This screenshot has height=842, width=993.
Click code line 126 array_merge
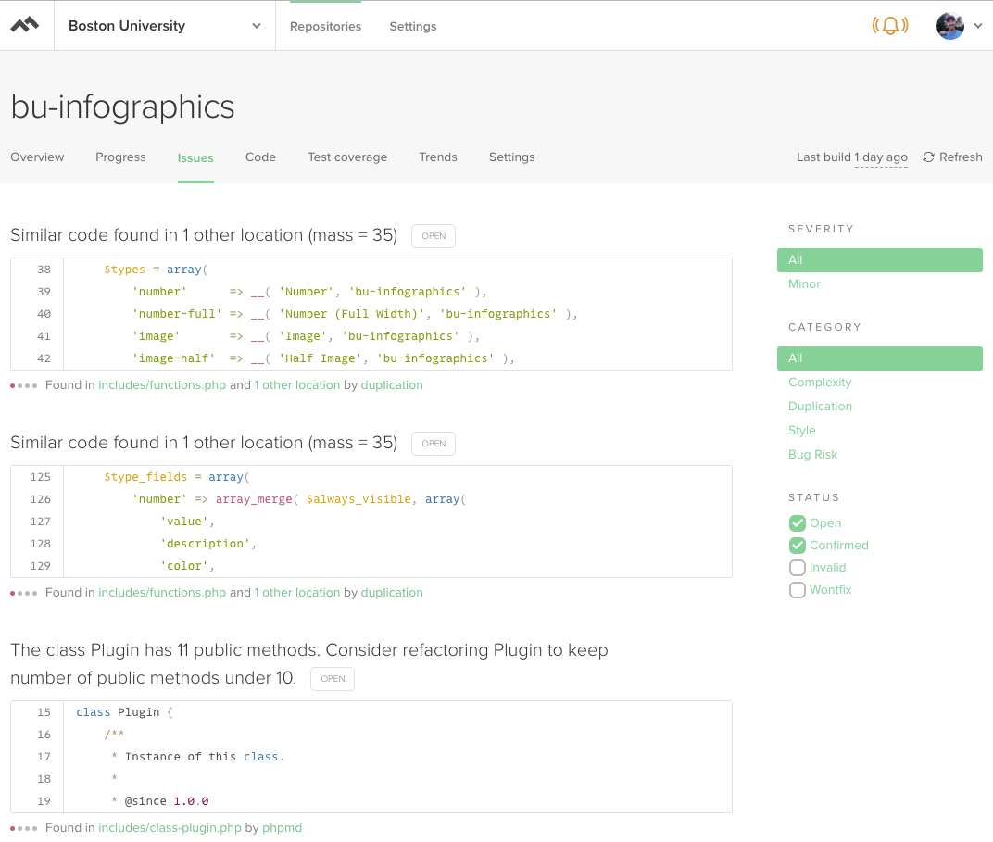pos(371,499)
